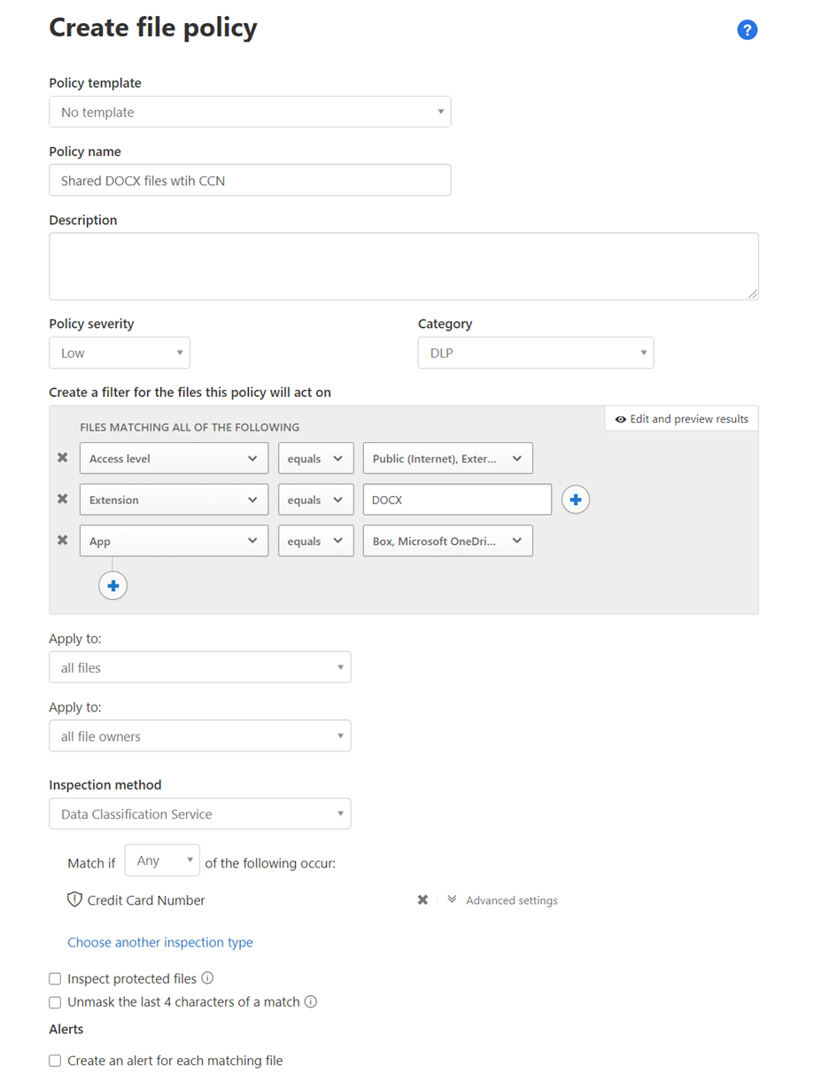Add a new filter using the plus icon beside DOCX

[x=577, y=499]
